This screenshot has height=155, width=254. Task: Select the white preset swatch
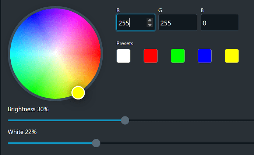point(123,56)
